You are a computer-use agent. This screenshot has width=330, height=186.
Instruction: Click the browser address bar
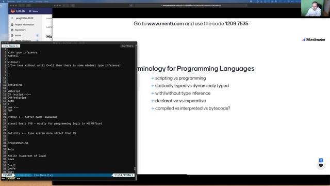tap(191, 6)
